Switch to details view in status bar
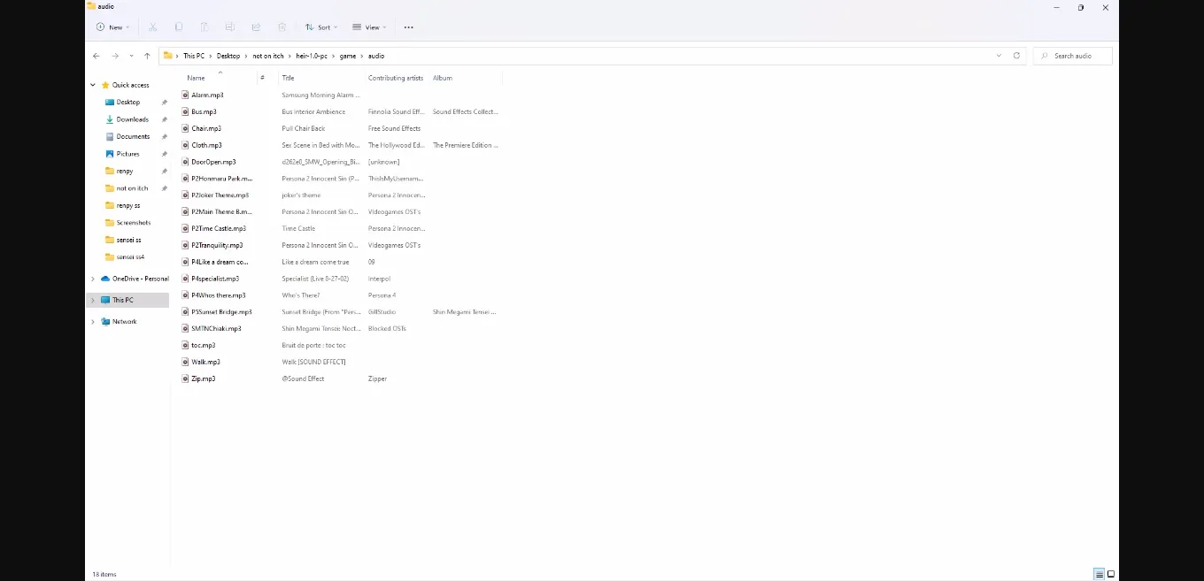This screenshot has width=1204, height=581. [x=1099, y=574]
